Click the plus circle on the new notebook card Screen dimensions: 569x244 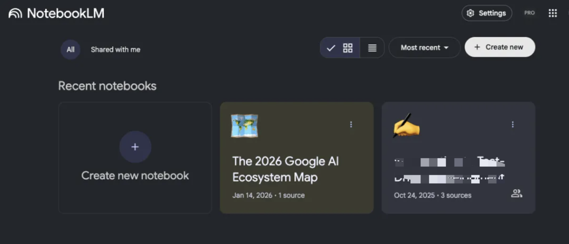(135, 147)
